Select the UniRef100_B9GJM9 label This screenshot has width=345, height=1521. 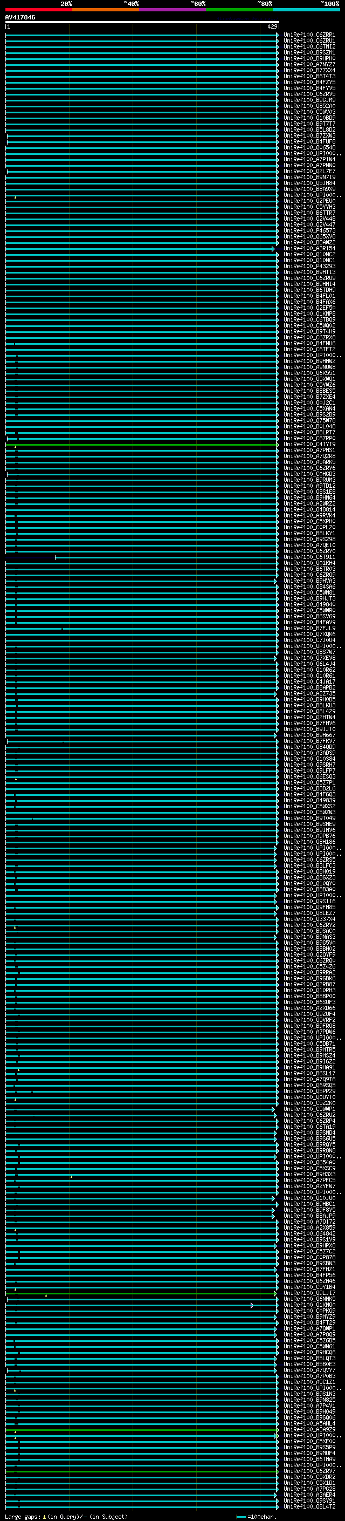[x=309, y=100]
